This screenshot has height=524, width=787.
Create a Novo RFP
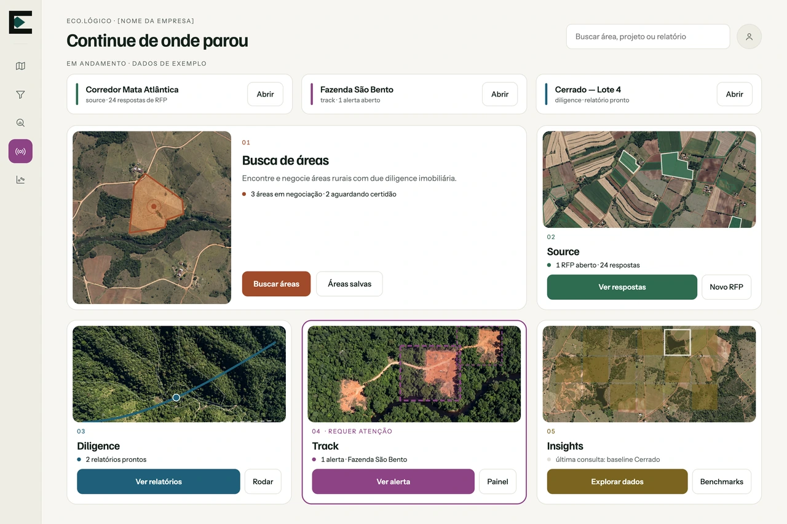pyautogui.click(x=726, y=287)
